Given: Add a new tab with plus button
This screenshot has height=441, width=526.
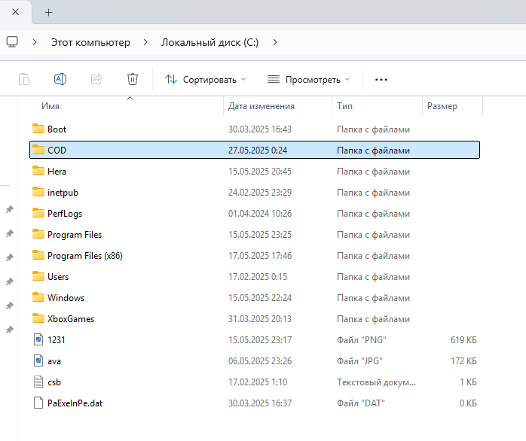Looking at the screenshot, I should tap(49, 12).
